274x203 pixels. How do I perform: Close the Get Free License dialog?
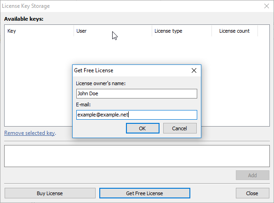point(194,70)
